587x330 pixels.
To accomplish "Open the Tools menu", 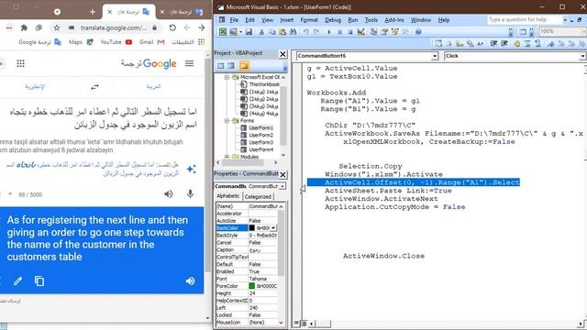I will [371, 20].
